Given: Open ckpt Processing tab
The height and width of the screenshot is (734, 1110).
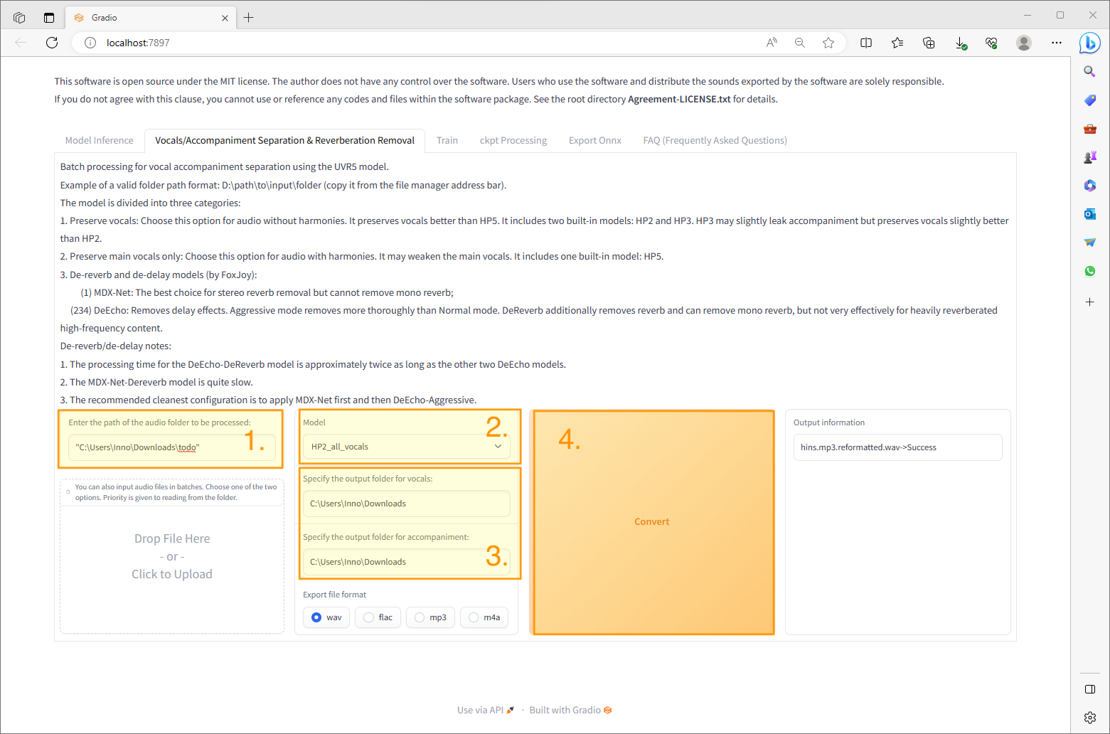Looking at the screenshot, I should point(513,140).
